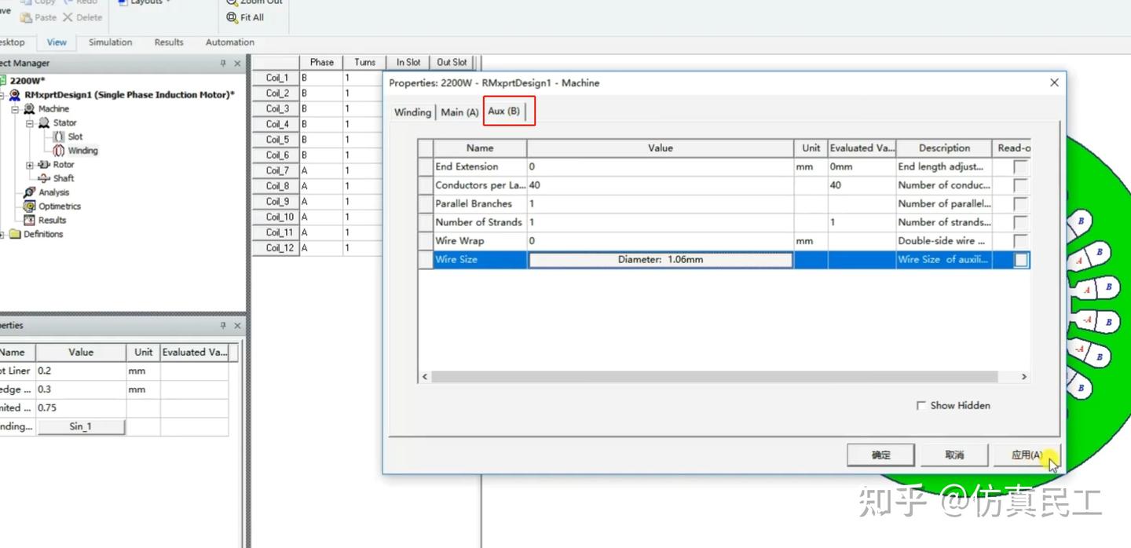Viewport: 1131px width, 548px height.
Task: Click the Machine node icon
Action: click(29, 108)
